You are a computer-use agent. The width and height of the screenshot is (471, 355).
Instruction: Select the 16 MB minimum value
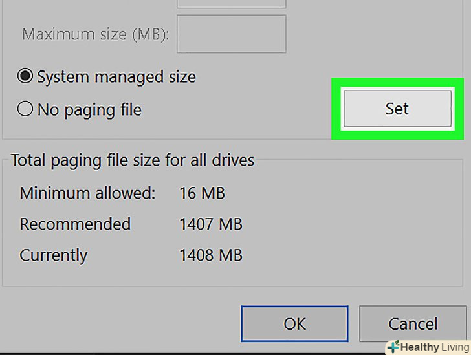pos(202,193)
